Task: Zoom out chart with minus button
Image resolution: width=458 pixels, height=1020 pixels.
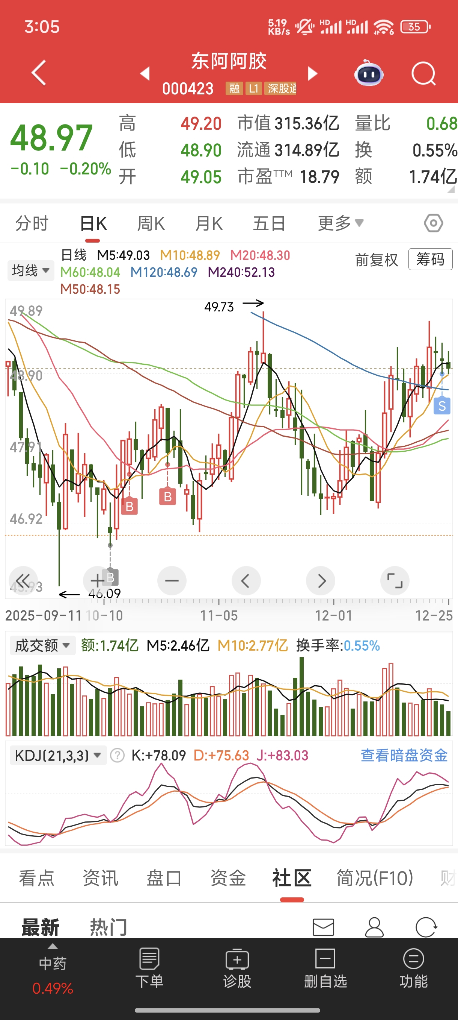Action: point(172,580)
